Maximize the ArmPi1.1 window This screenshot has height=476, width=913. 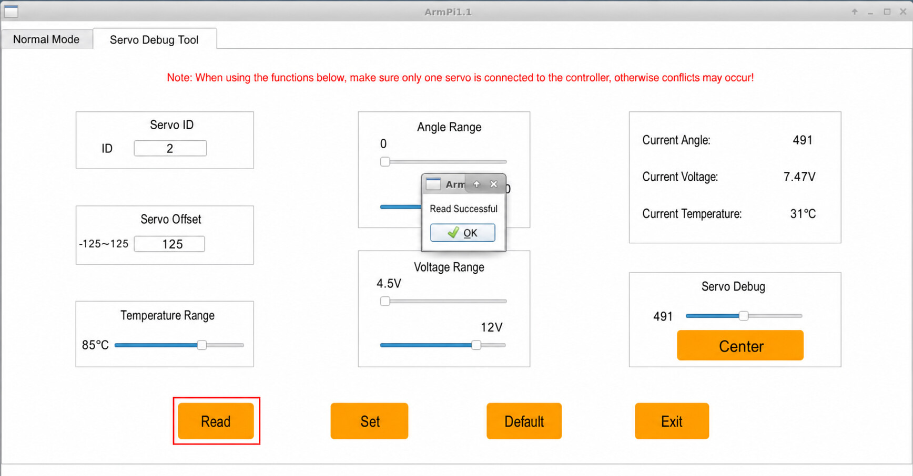click(887, 12)
